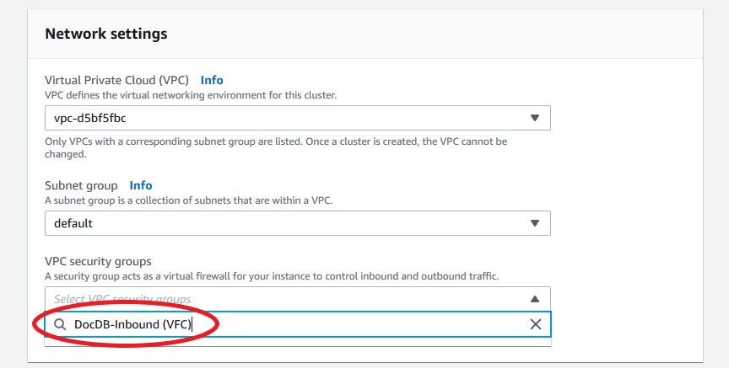The height and width of the screenshot is (368, 729).
Task: Click the Network settings section heading
Action: coord(105,34)
